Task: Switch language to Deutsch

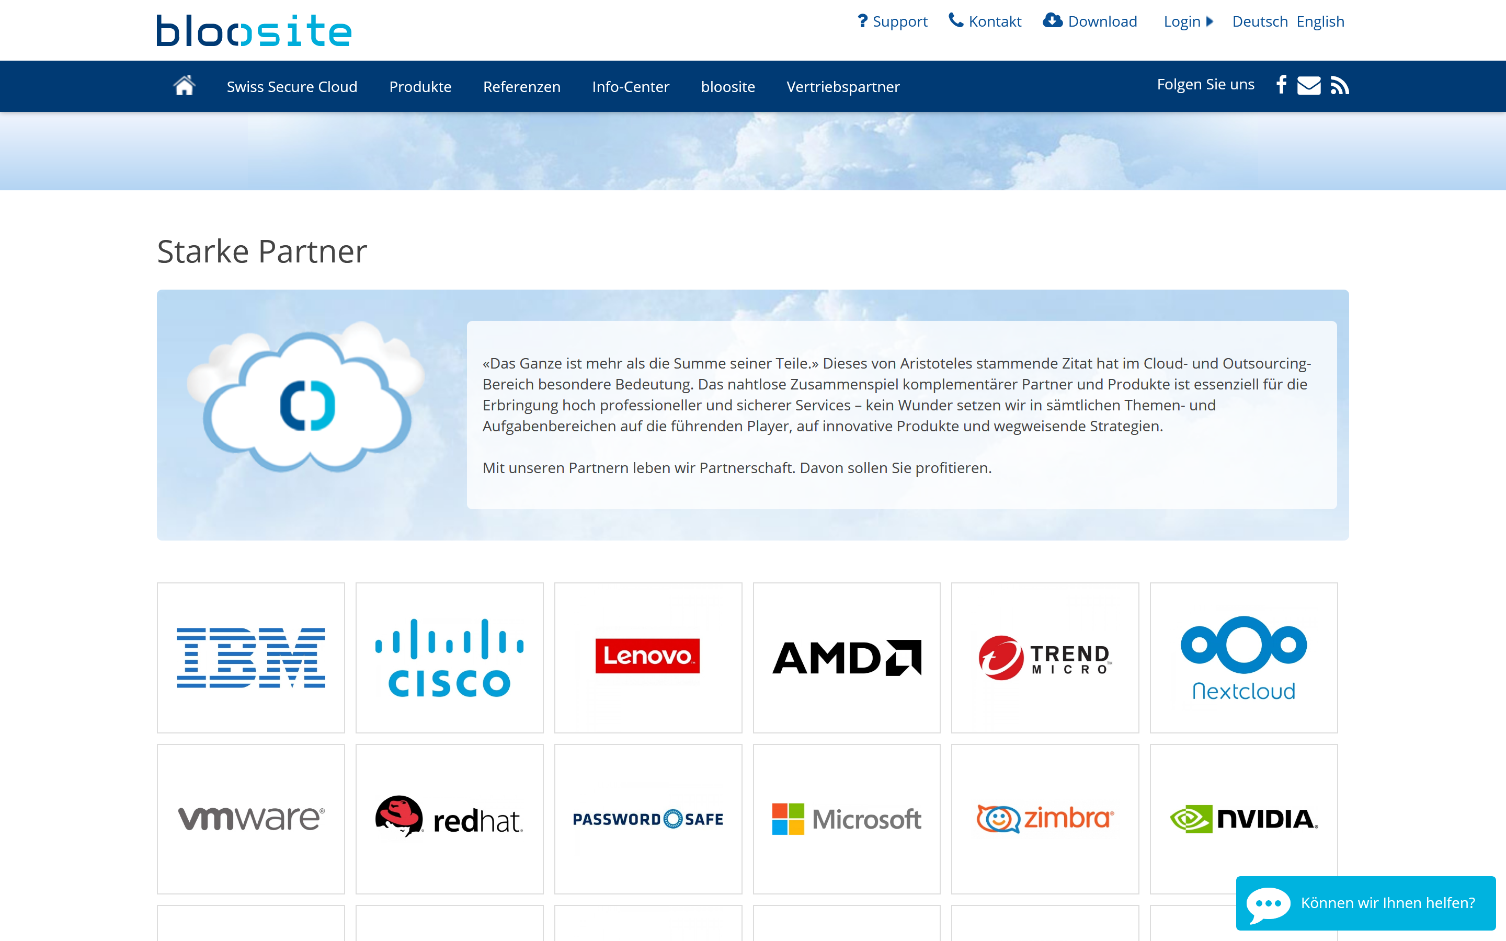Action: point(1260,22)
